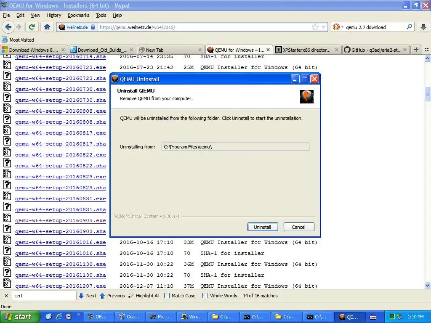
Task: Click the unknown file icon beside 20161130.sha
Action: pos(7,272)
